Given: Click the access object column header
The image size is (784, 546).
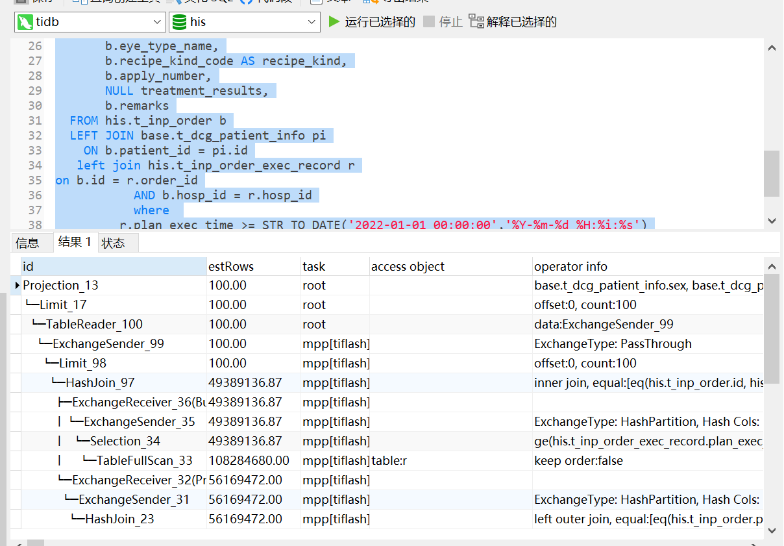Looking at the screenshot, I should [451, 266].
